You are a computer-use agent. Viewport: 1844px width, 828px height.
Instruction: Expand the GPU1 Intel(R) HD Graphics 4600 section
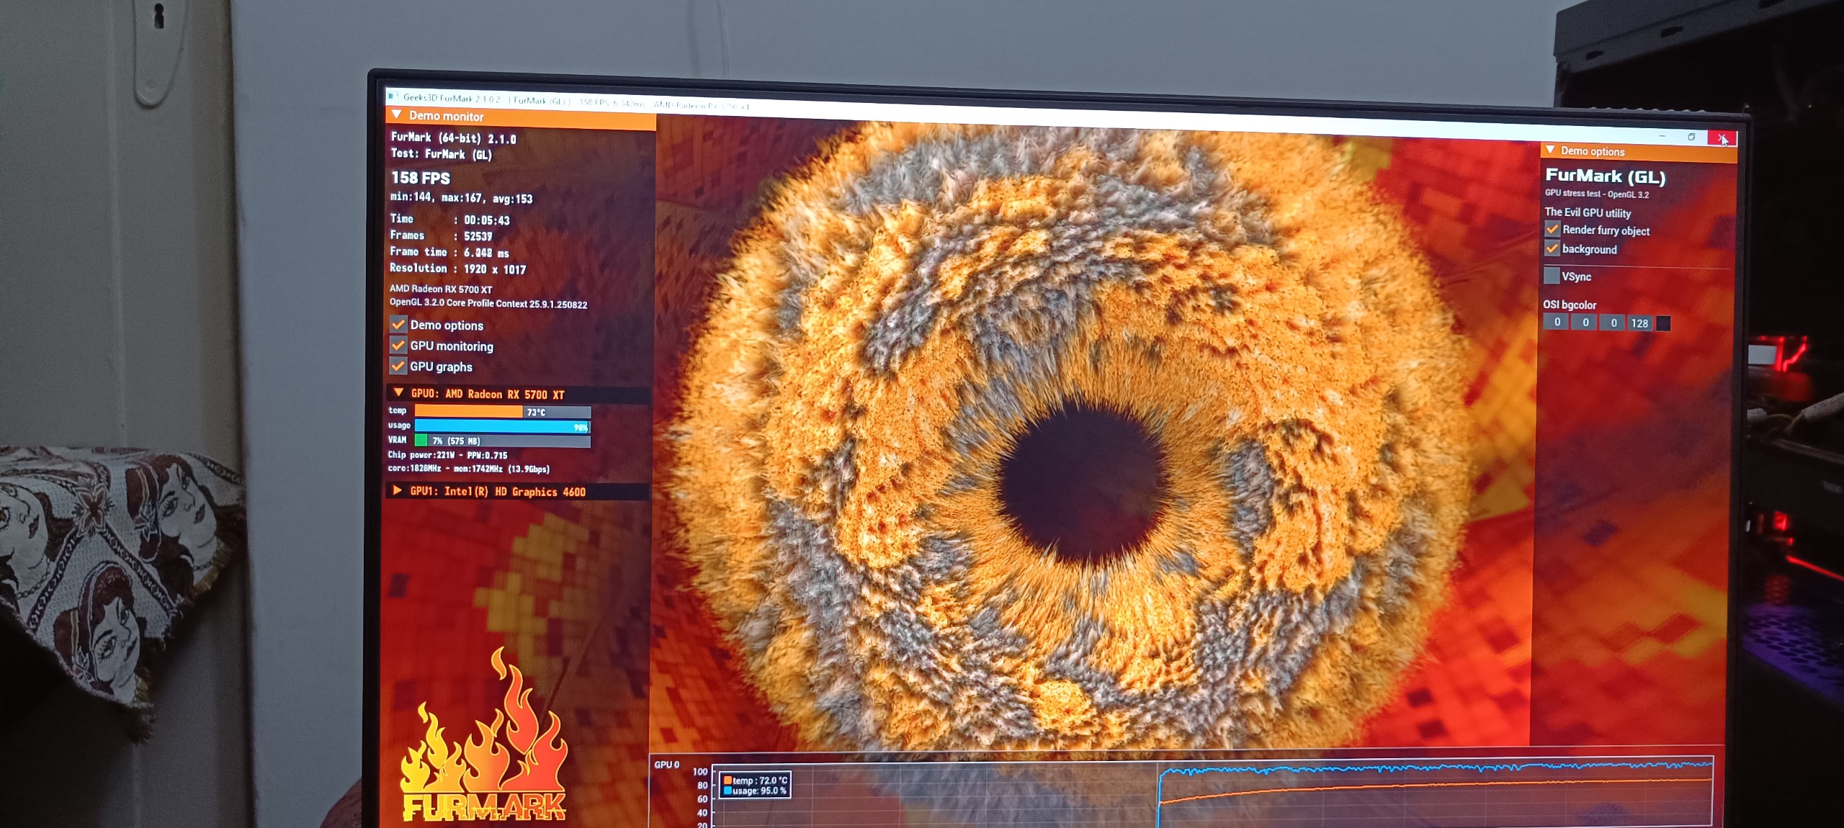pyautogui.click(x=397, y=490)
